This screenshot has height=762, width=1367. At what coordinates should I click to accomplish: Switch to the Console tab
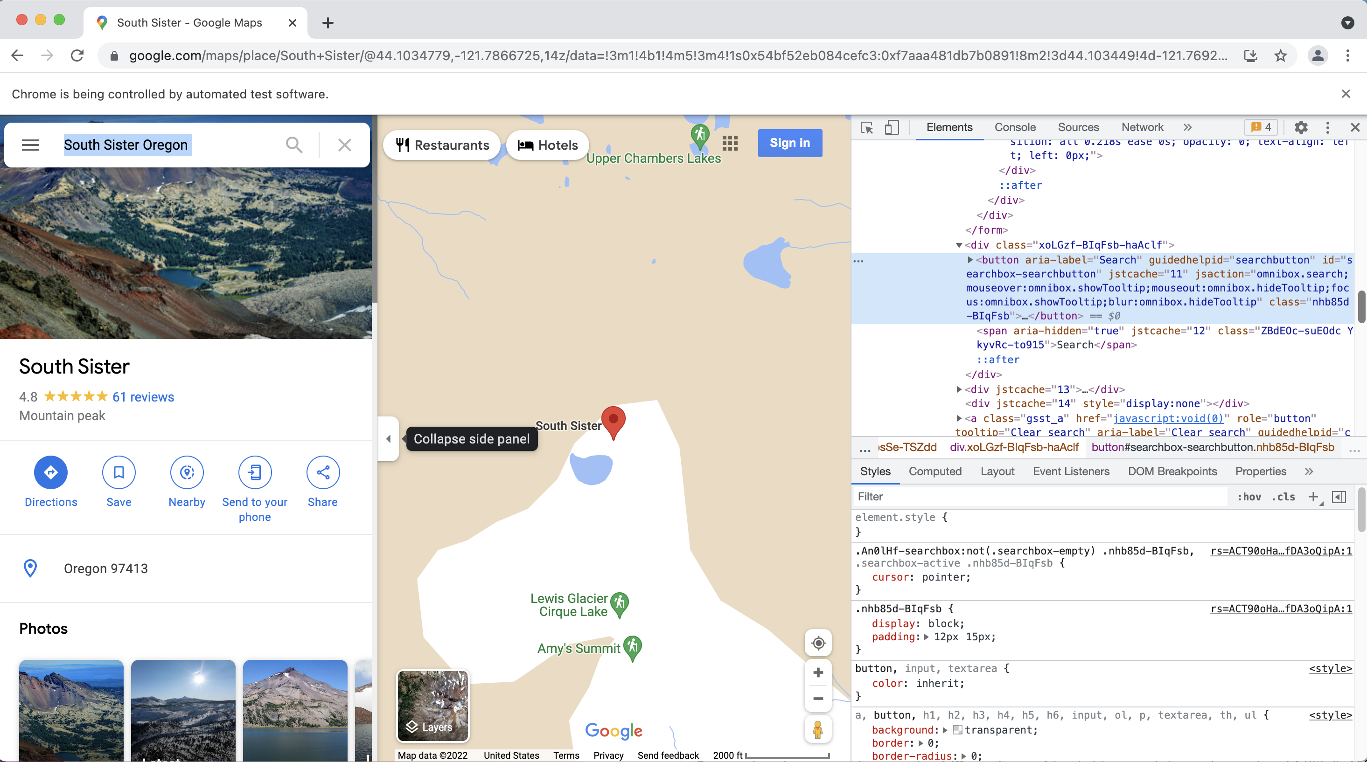point(1015,127)
